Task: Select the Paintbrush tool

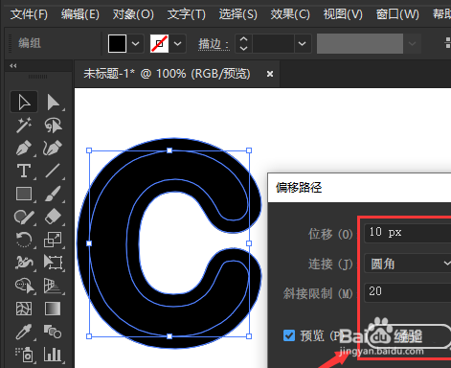Action: pyautogui.click(x=53, y=194)
